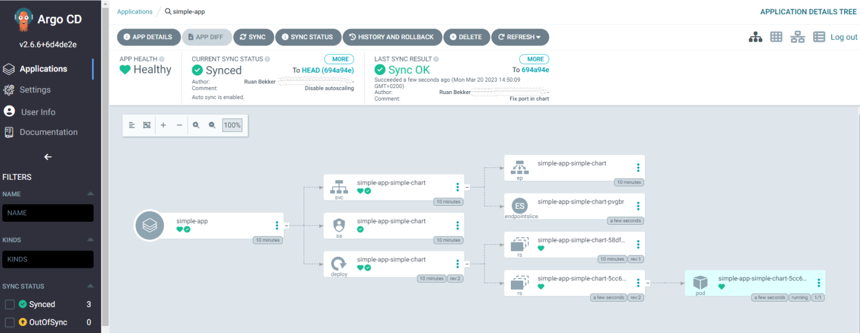Image resolution: width=860 pixels, height=333 pixels.
Task: Click the zoom in magnifier icon
Action: click(x=196, y=125)
